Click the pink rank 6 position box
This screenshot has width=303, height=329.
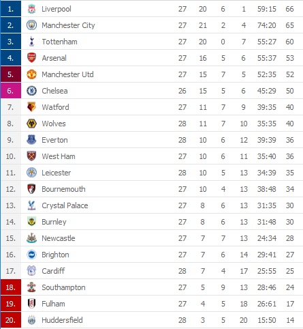click(11, 91)
